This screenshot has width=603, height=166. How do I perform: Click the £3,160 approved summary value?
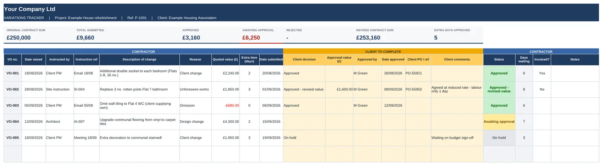tap(191, 38)
